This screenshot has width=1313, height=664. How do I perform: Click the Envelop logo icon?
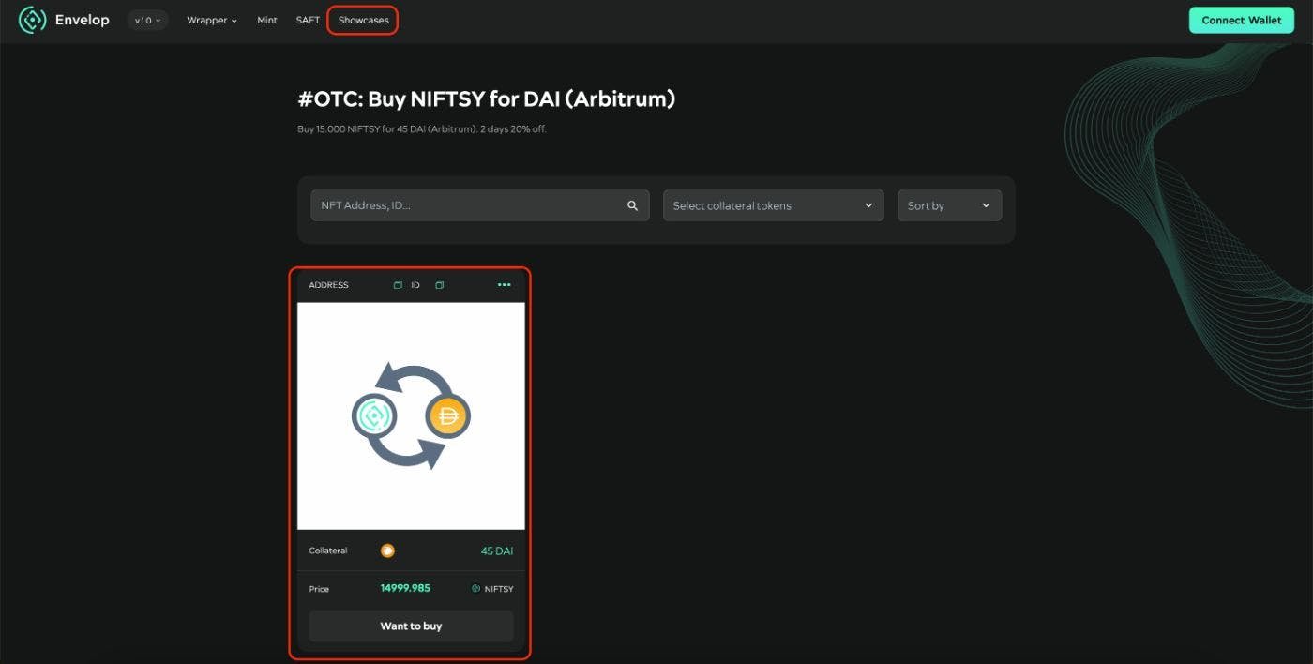pos(32,20)
